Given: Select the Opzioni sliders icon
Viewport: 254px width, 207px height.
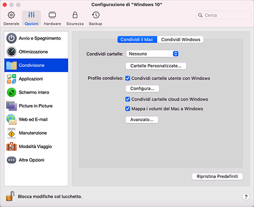Looking at the screenshot, I should point(31,15).
